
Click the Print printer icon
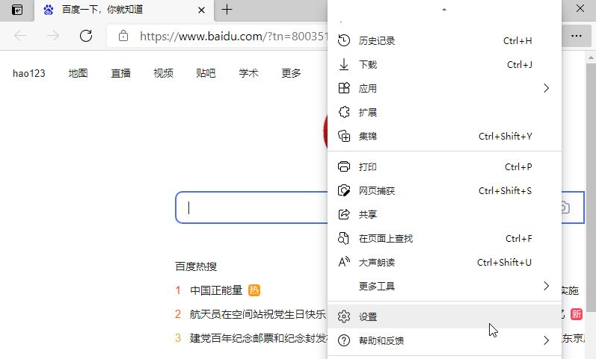[x=344, y=166]
